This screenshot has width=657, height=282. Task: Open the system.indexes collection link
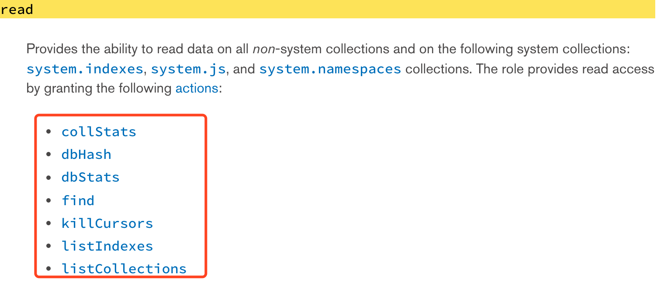pyautogui.click(x=85, y=69)
